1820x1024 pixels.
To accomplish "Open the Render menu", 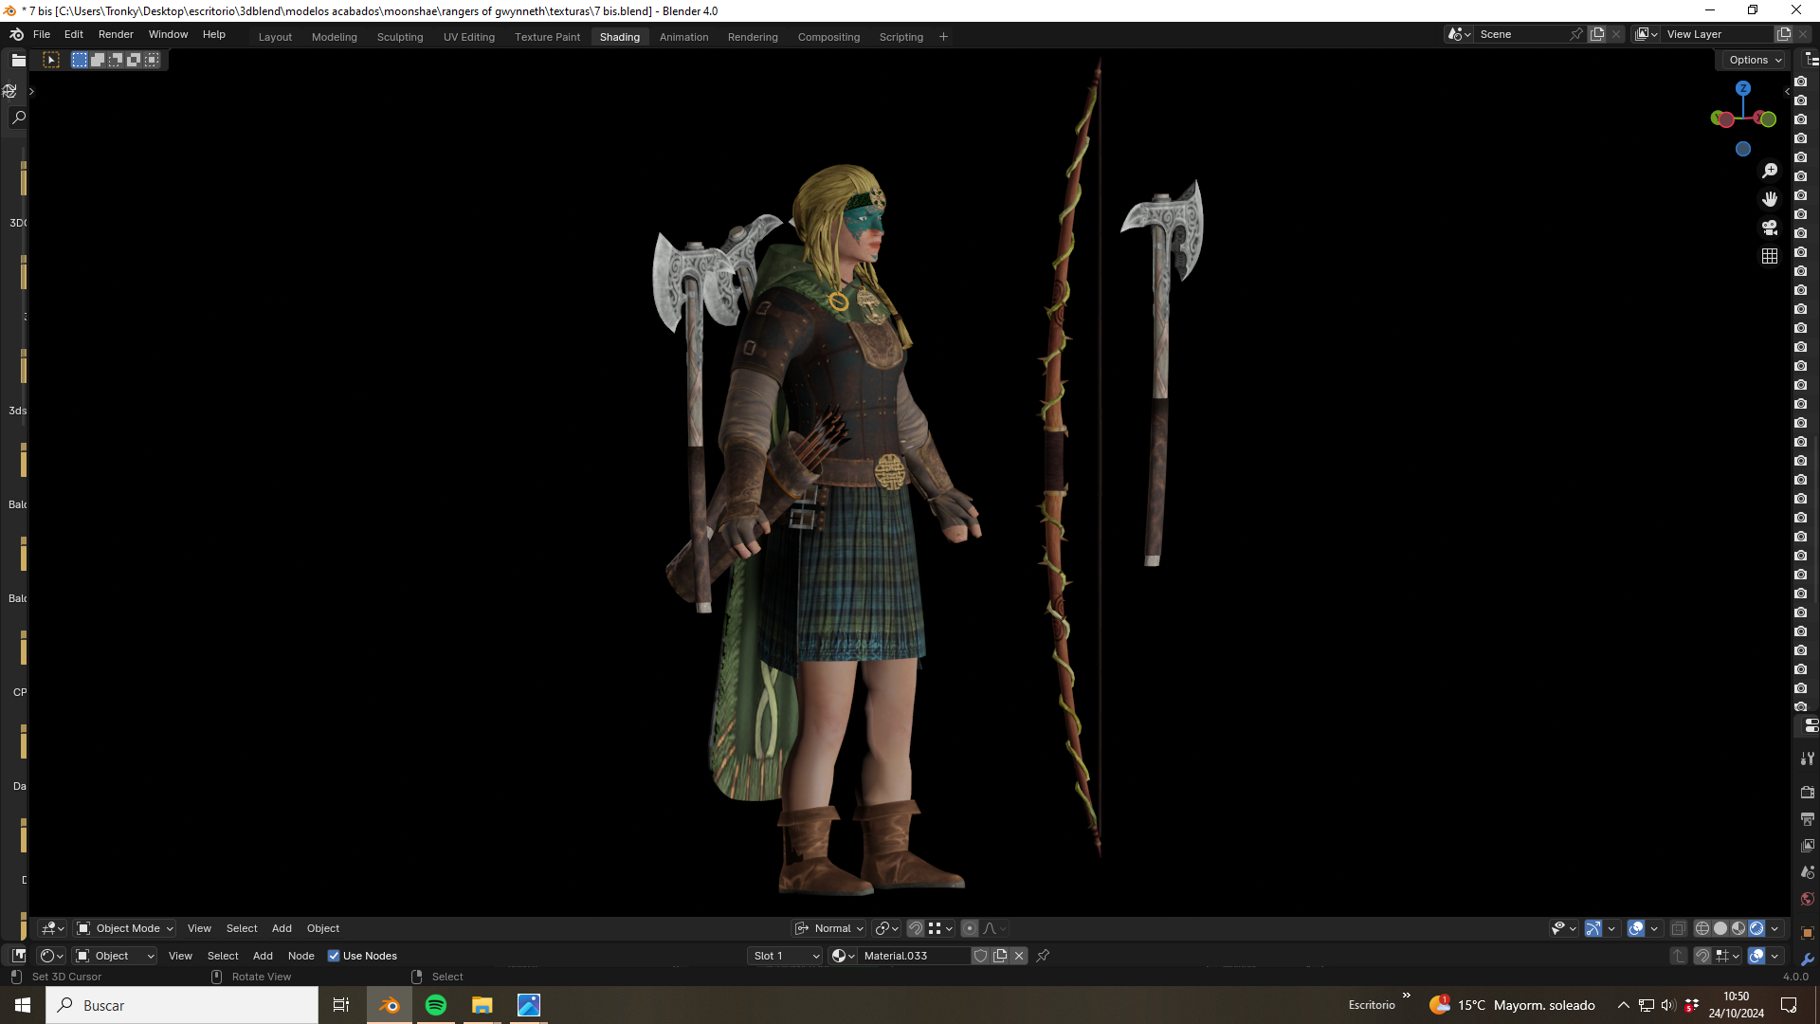I will [x=116, y=34].
